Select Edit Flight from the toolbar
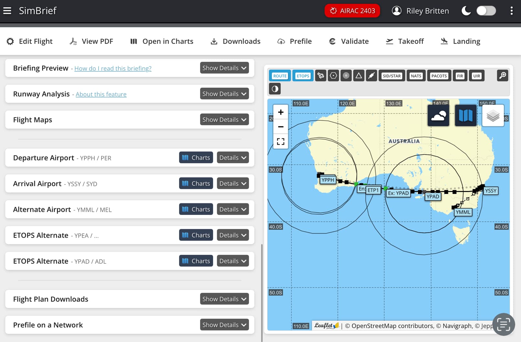521x342 pixels. tap(29, 41)
